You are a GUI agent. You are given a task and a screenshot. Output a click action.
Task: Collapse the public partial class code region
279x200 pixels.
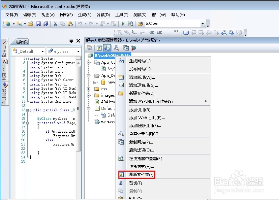28,110
